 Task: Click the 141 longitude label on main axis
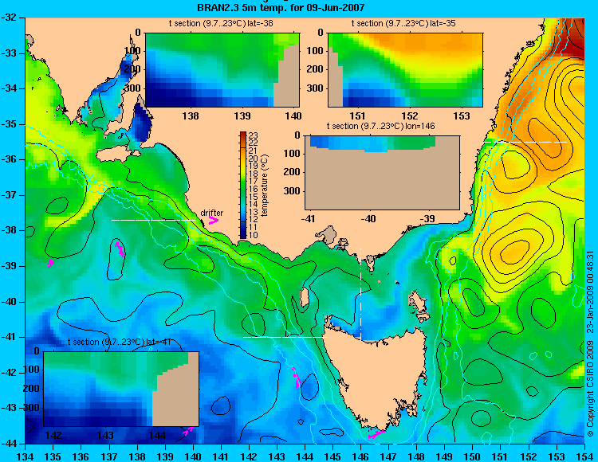[221, 456]
